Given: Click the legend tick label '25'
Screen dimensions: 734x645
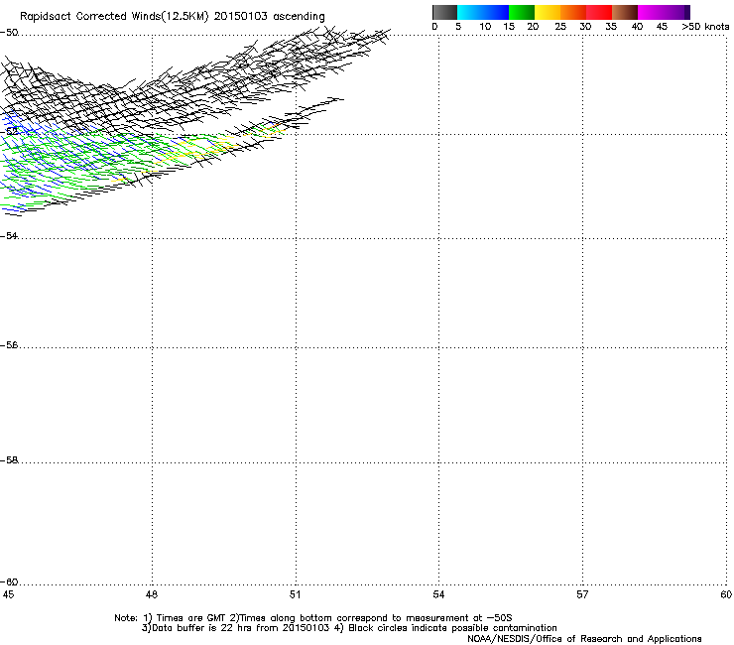Looking at the screenshot, I should tap(560, 27).
